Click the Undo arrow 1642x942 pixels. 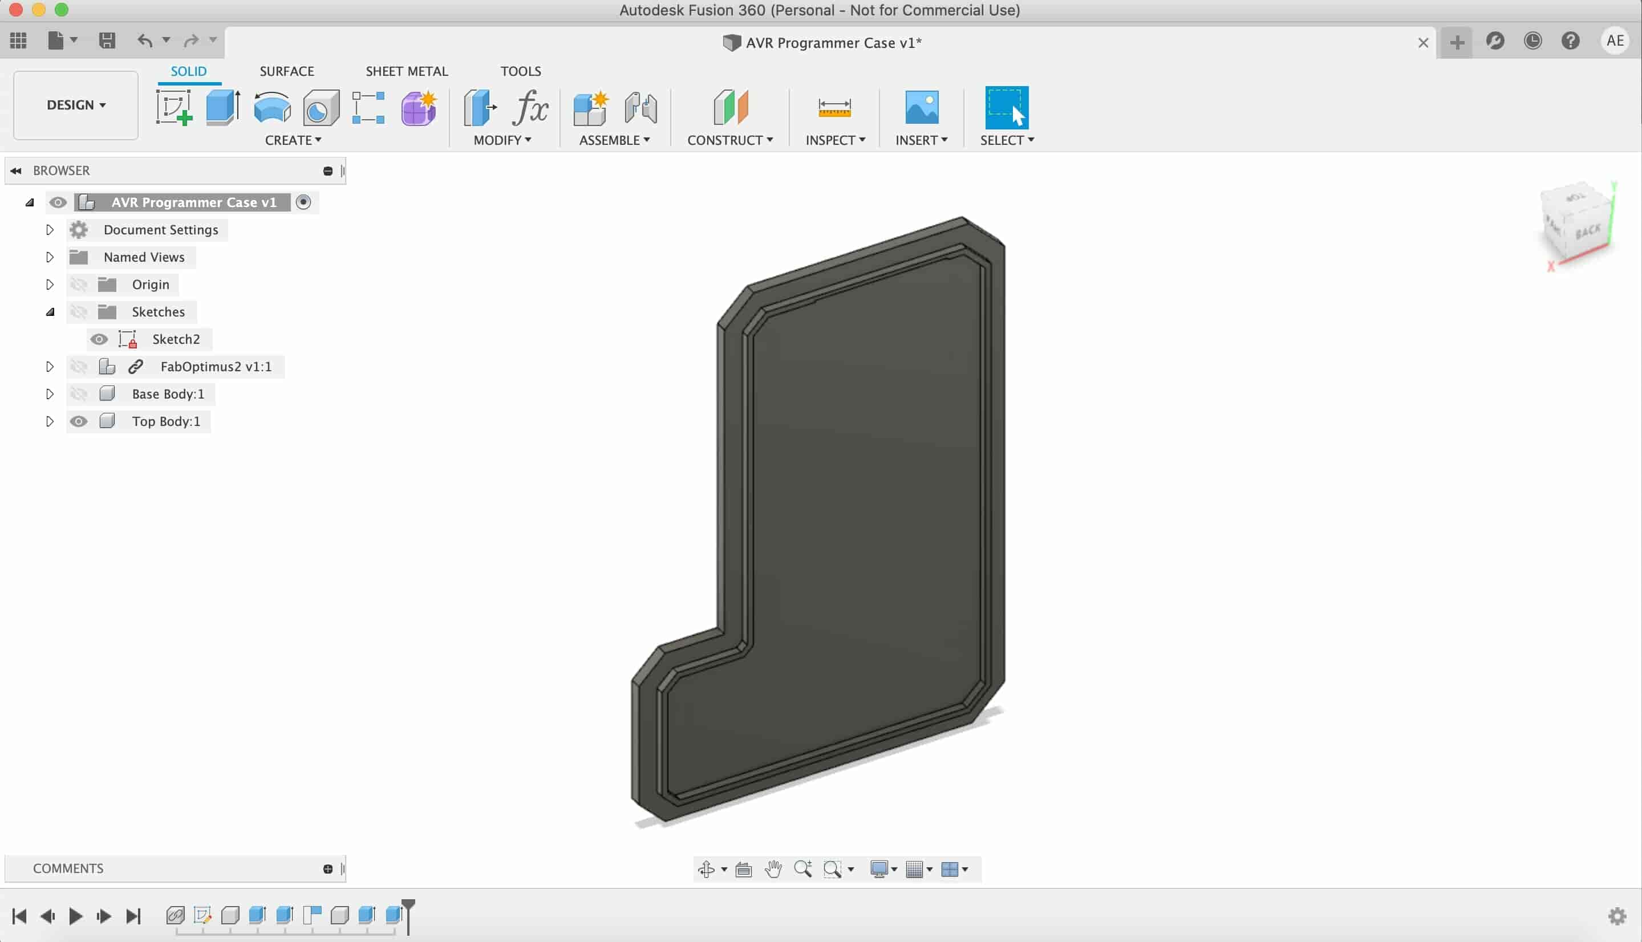(x=144, y=40)
